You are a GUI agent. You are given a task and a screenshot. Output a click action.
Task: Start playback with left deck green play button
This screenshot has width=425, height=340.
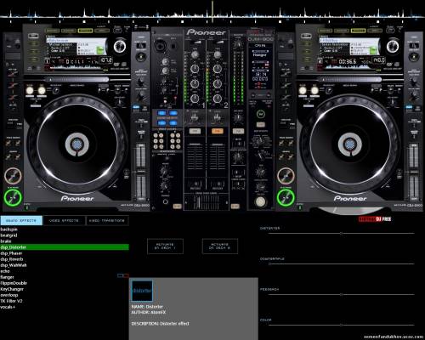click(x=13, y=197)
